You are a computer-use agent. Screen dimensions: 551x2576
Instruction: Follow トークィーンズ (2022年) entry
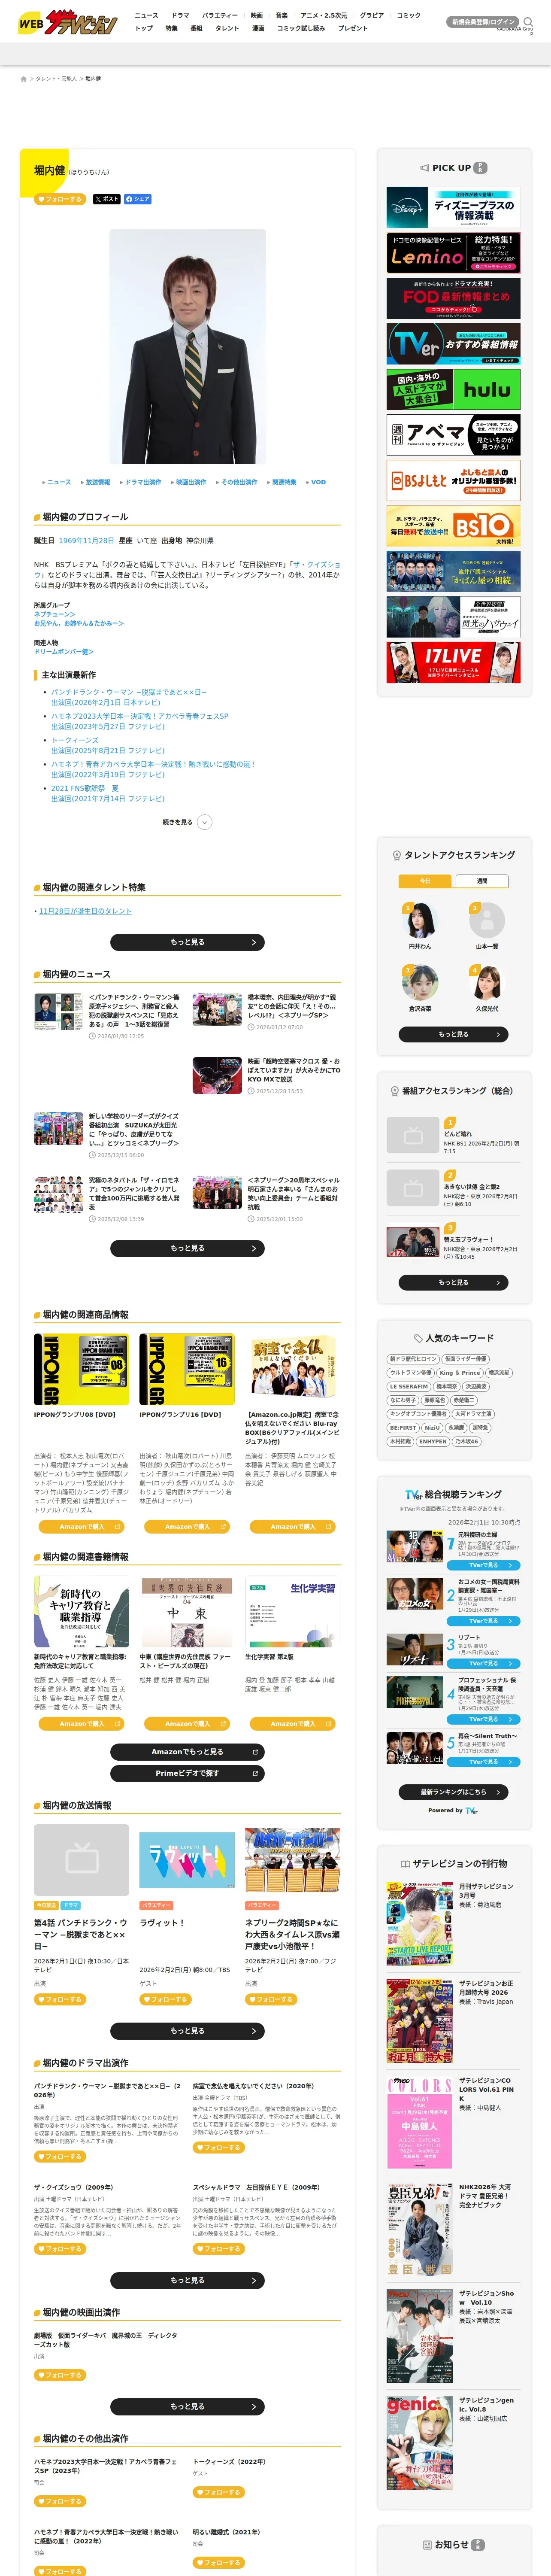[x=218, y=2492]
